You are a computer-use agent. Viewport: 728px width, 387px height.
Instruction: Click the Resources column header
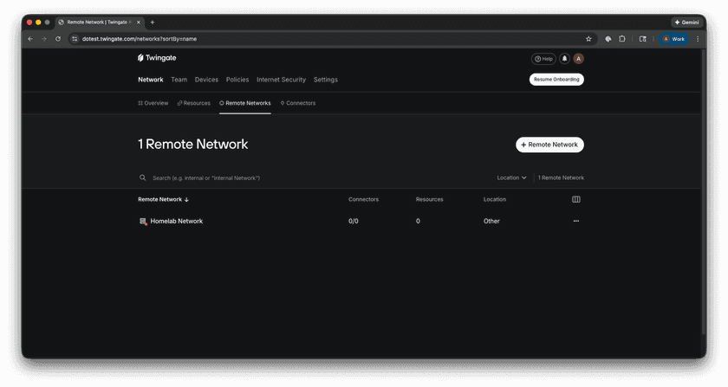click(x=430, y=199)
